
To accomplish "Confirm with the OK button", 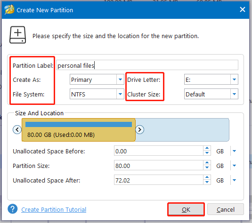I will pyautogui.click(x=186, y=209).
